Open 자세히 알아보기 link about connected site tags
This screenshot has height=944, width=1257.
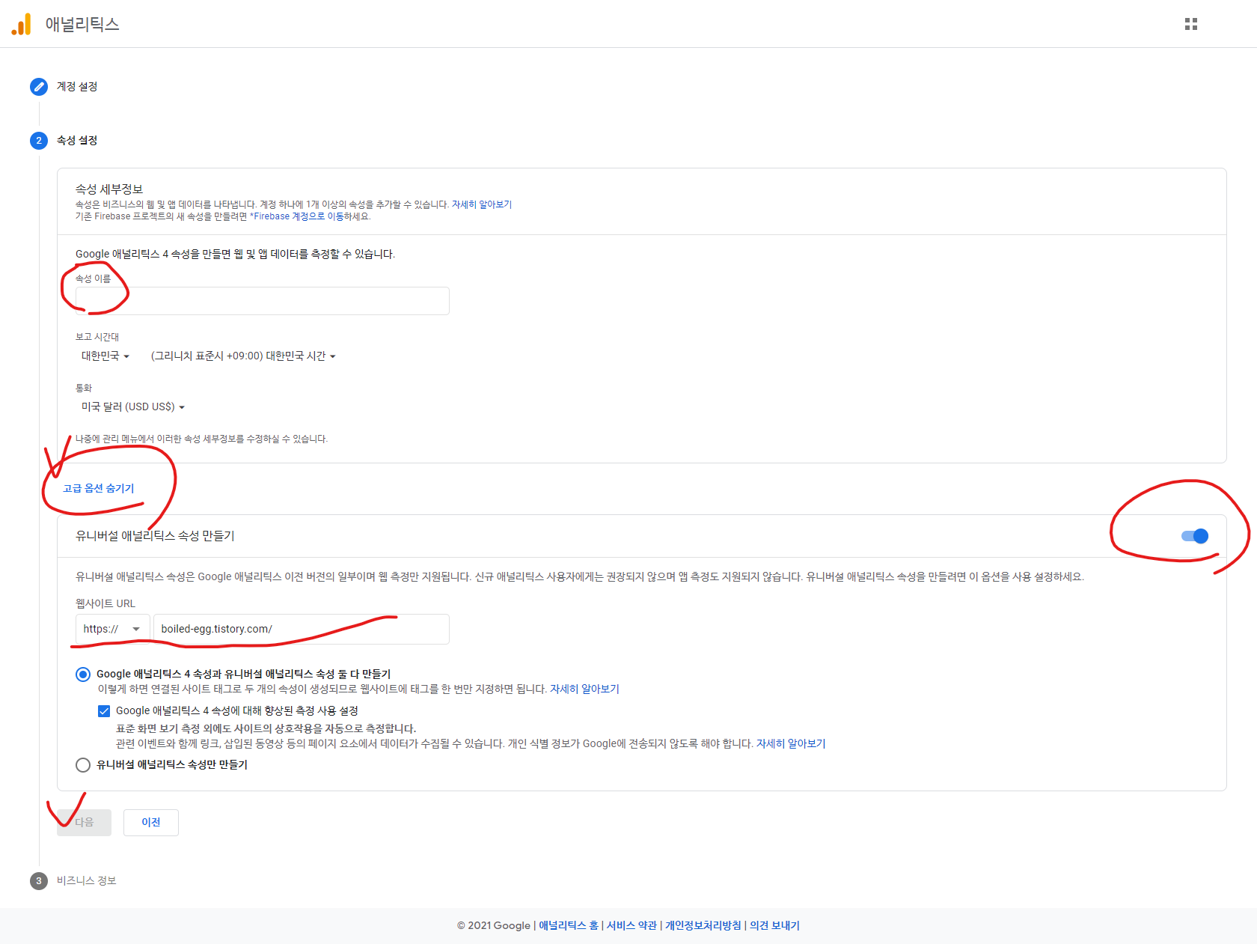[x=585, y=689]
